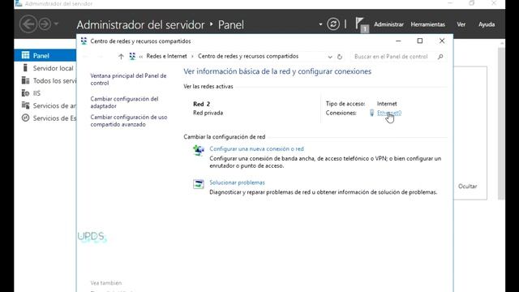Click Centro de redes breadcrumb
Image resolution: width=519 pixels, height=292 pixels.
[248, 56]
